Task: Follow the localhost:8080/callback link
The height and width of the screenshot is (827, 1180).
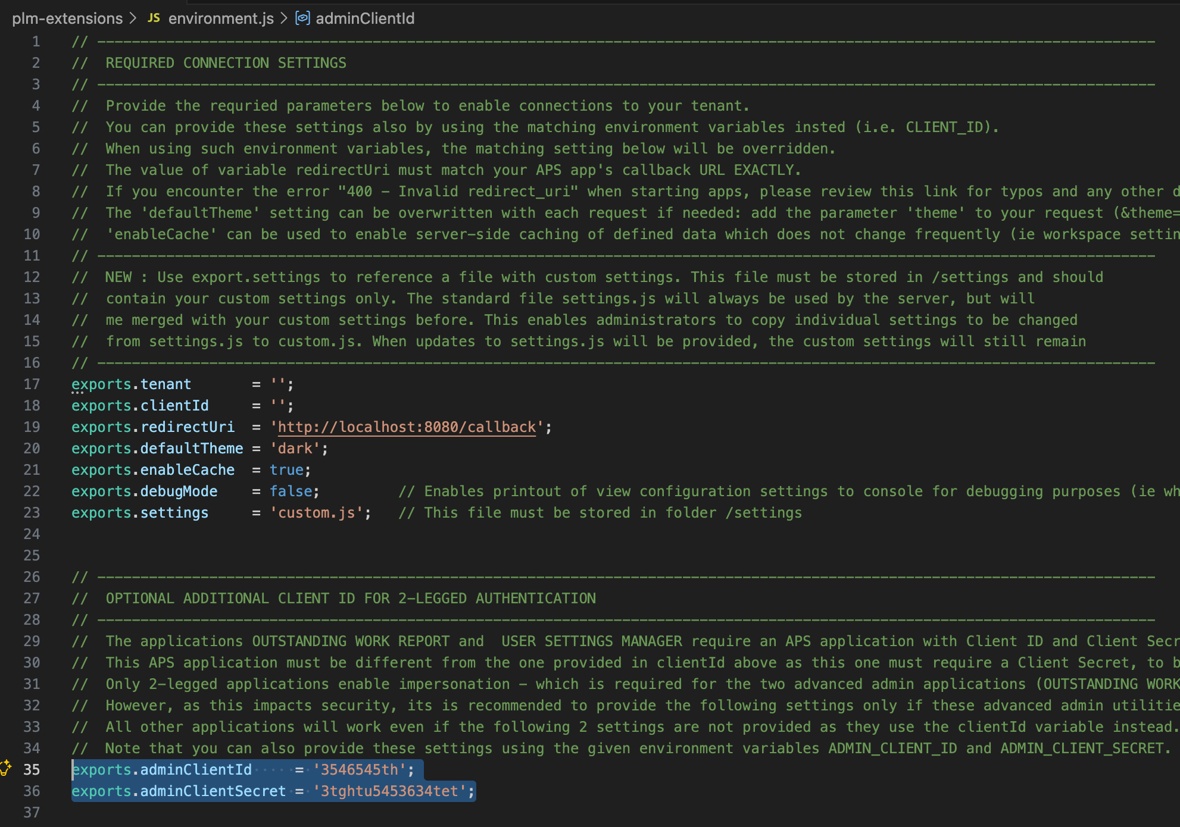Action: pos(407,427)
